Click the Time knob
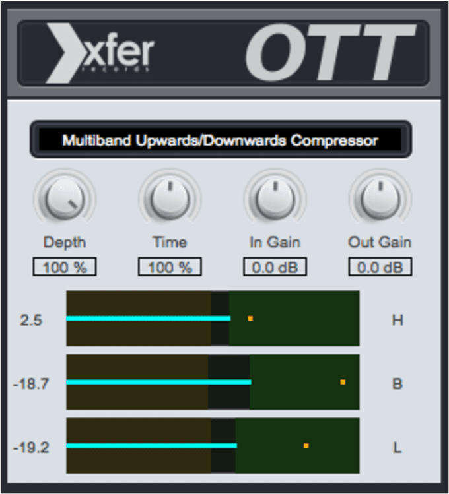 click(x=170, y=199)
